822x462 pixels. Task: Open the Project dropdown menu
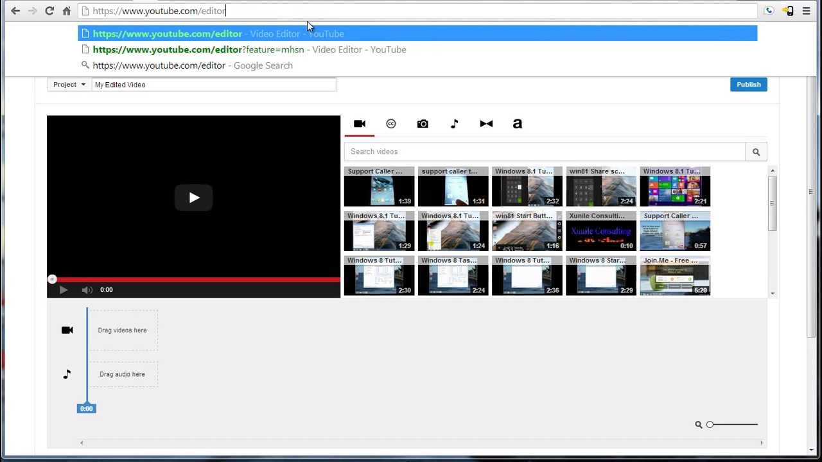click(69, 85)
